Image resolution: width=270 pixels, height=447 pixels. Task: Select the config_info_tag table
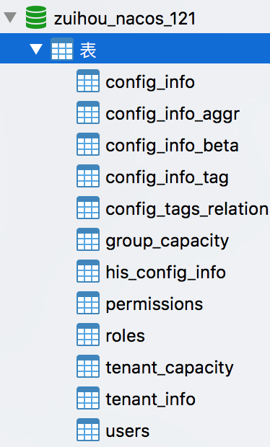[x=167, y=178]
